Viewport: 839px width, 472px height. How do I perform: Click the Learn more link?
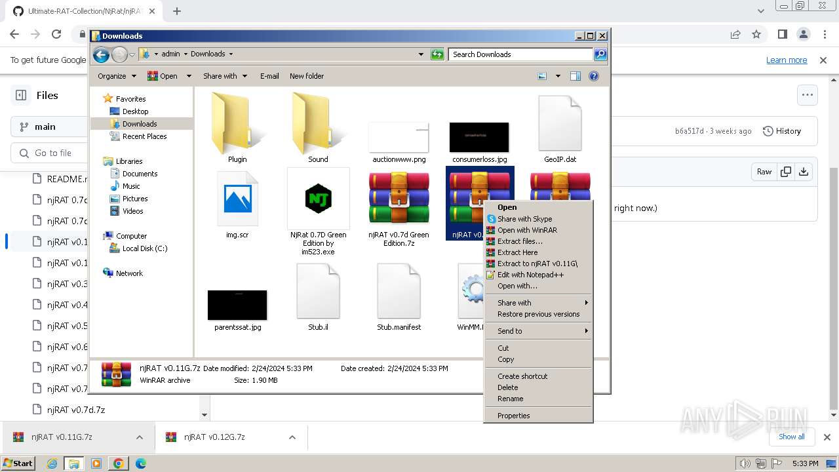[x=787, y=60]
